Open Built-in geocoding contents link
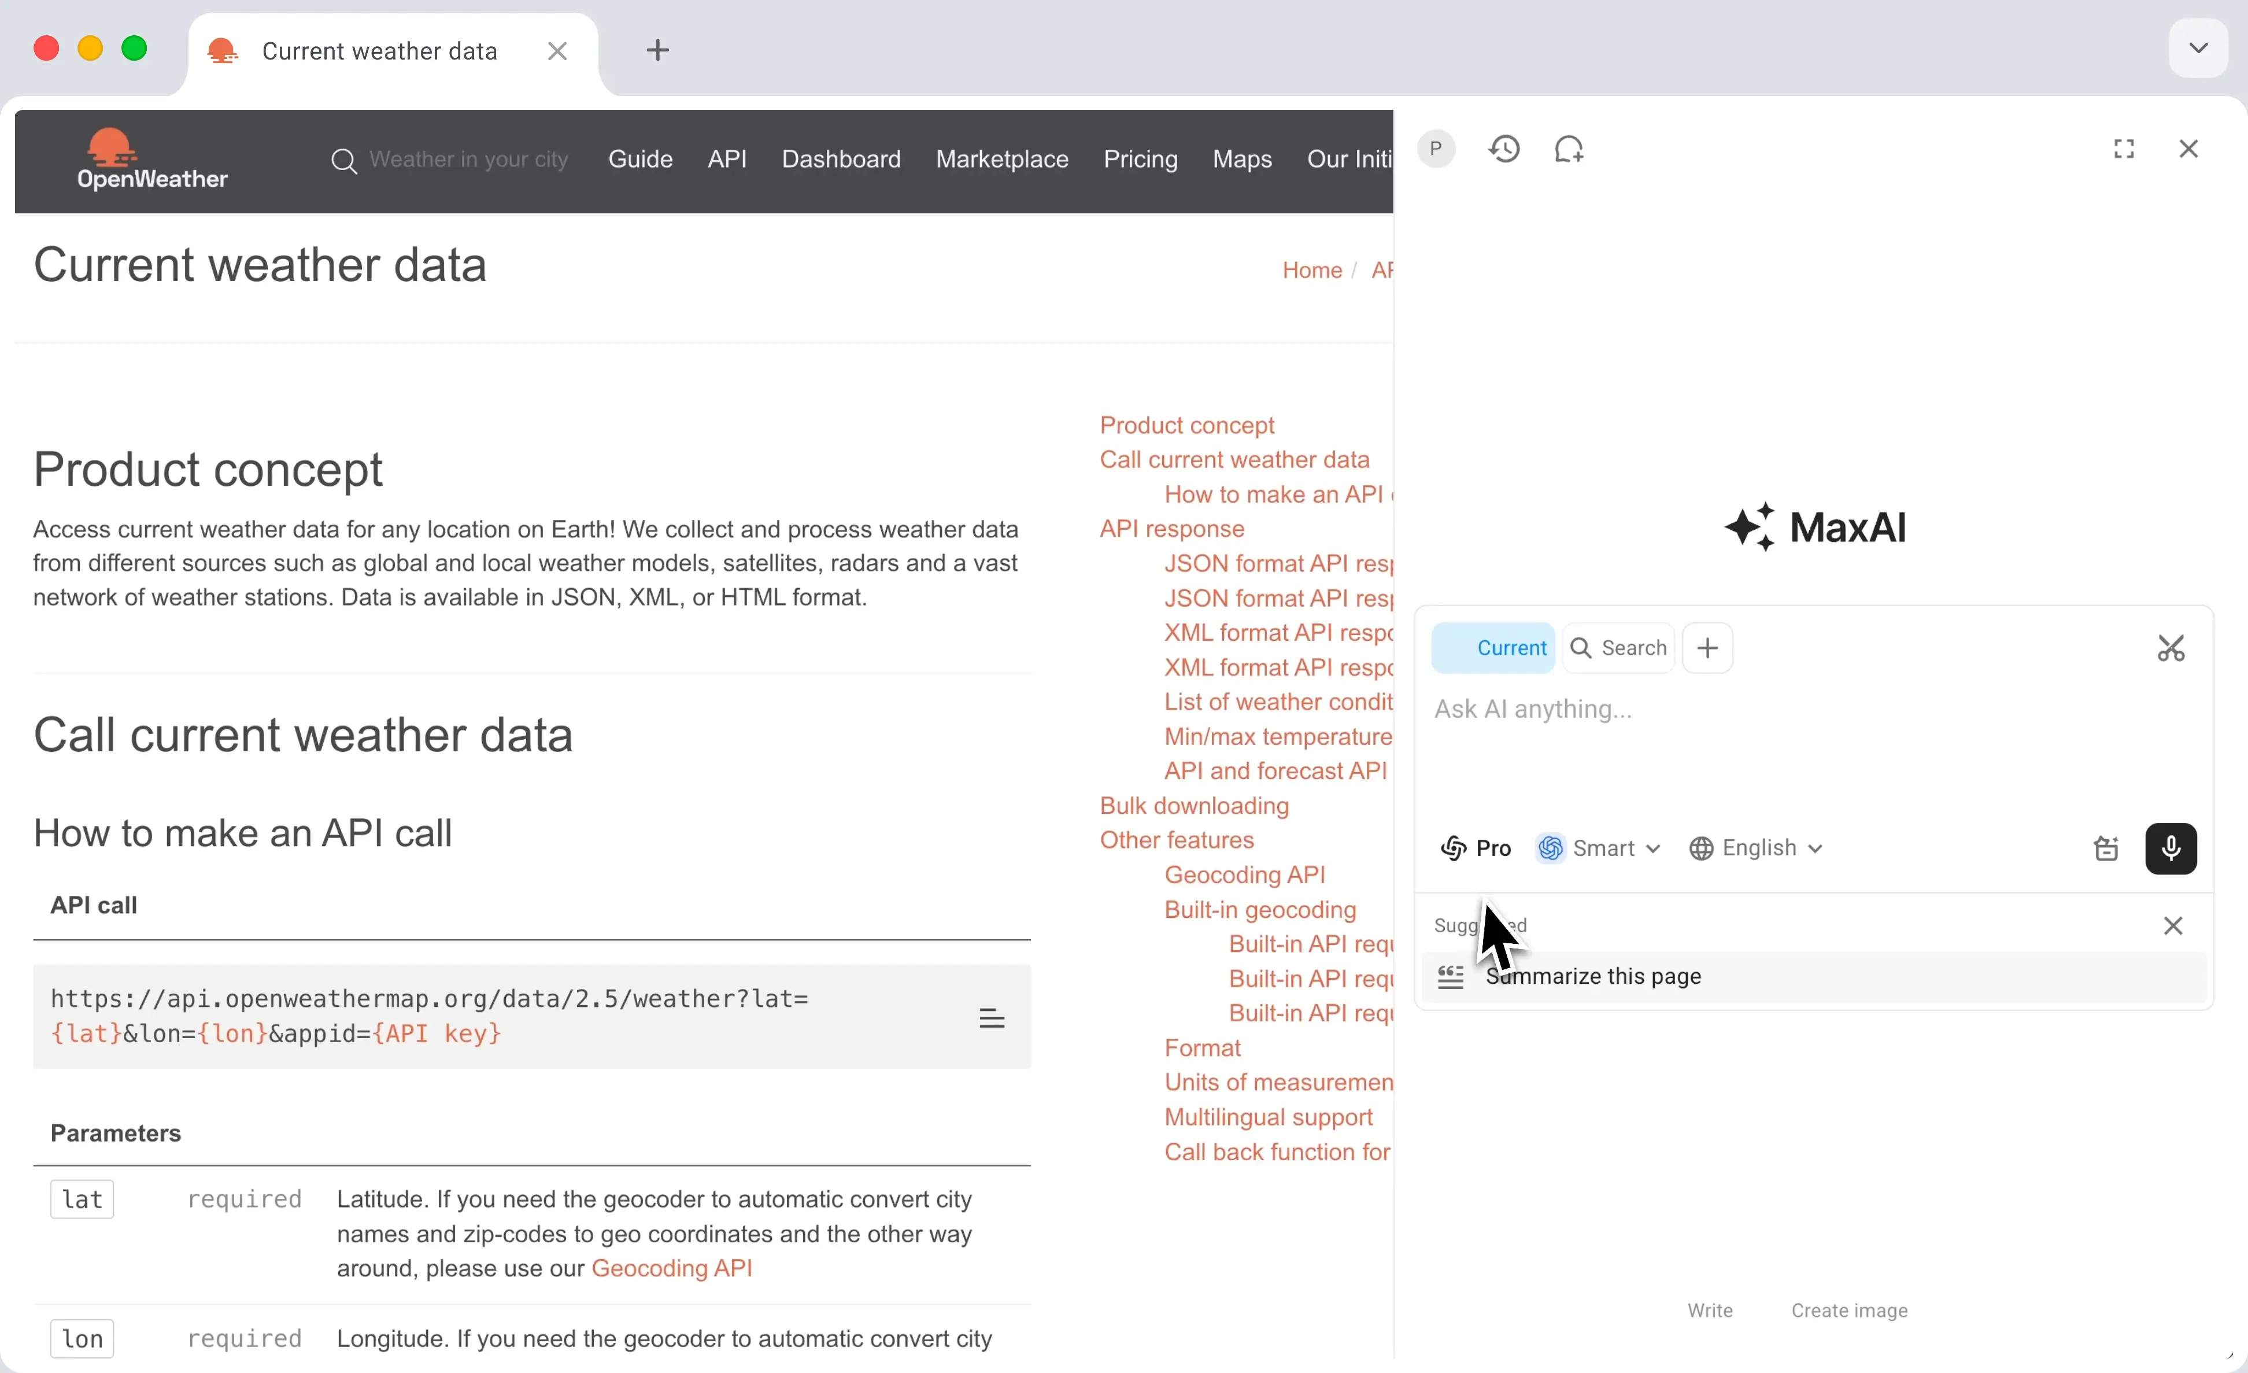The height and width of the screenshot is (1373, 2248). point(1260,910)
